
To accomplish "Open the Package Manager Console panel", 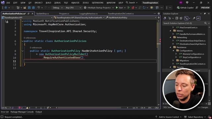I will (x=22, y=112).
